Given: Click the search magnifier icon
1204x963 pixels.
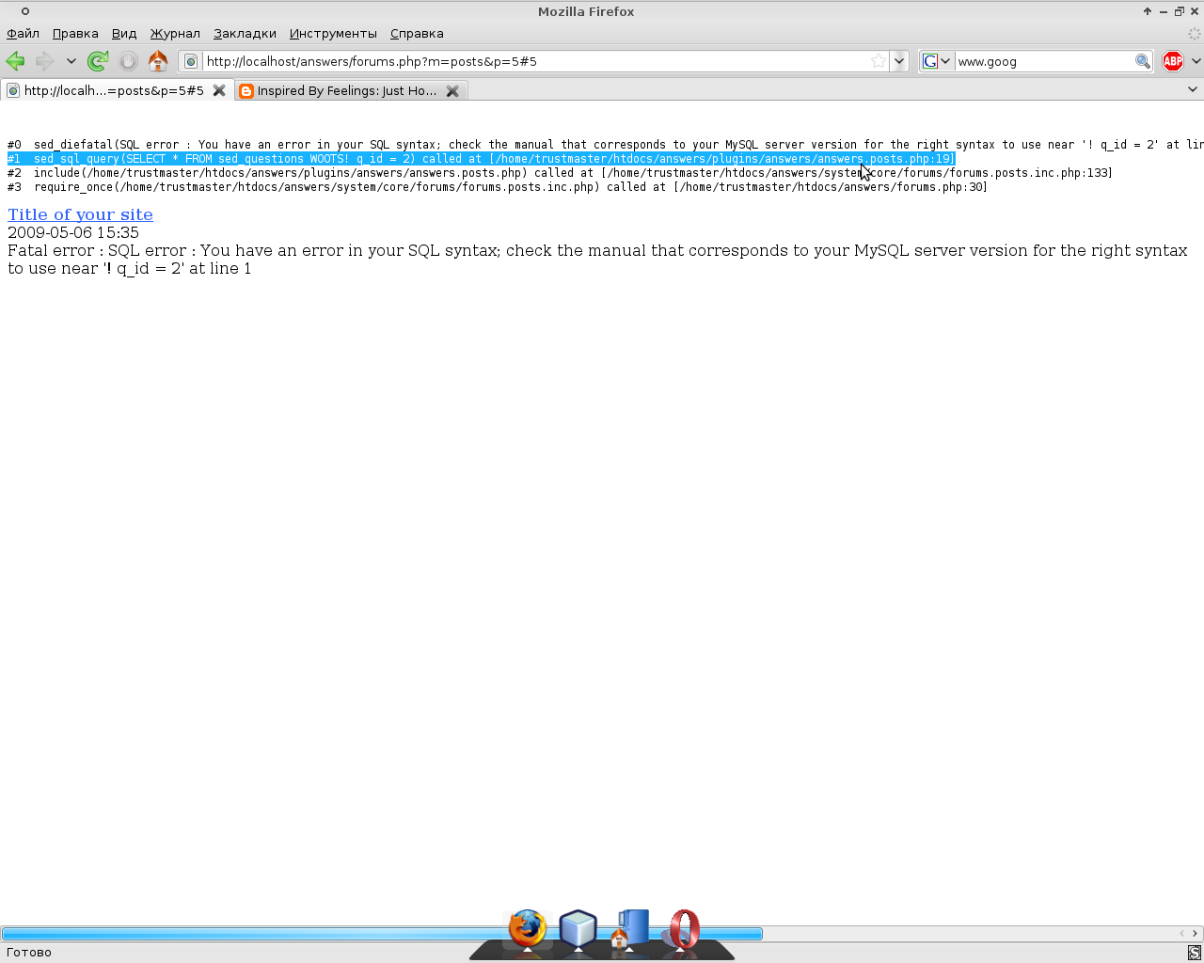Looking at the screenshot, I should tap(1142, 61).
